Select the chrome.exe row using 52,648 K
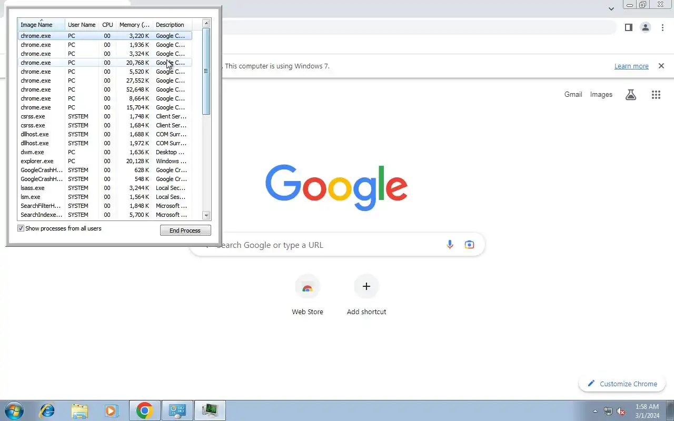 tap(105, 89)
